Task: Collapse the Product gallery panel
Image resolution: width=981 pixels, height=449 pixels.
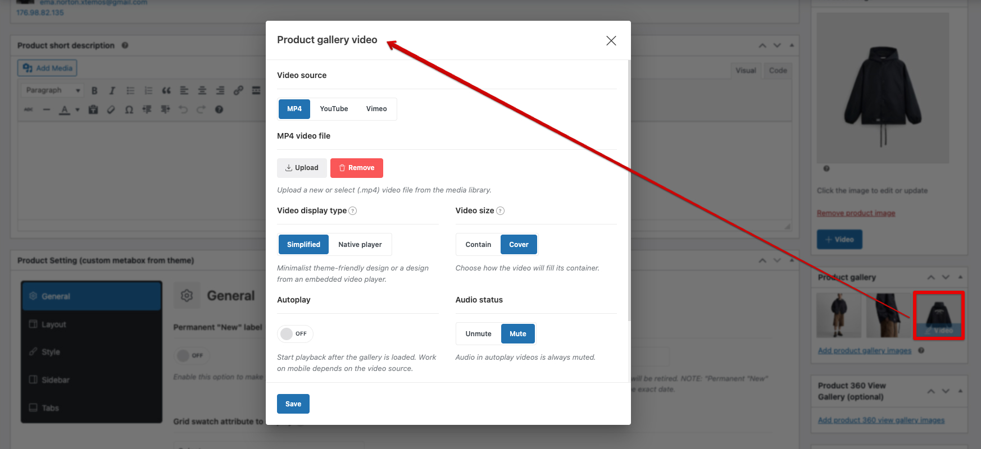Action: coord(960,277)
